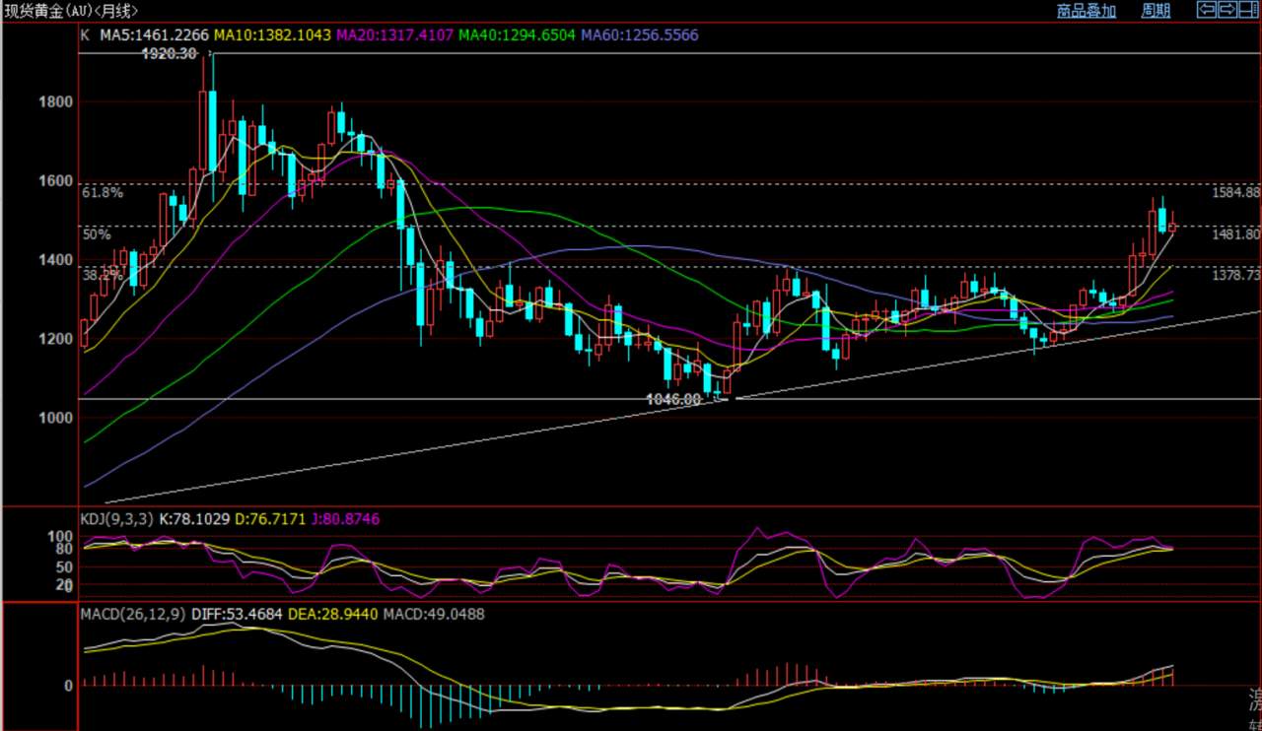This screenshot has width=1262, height=731.
Task: Open the 商品叠加 overlay link
Action: pos(1087,11)
